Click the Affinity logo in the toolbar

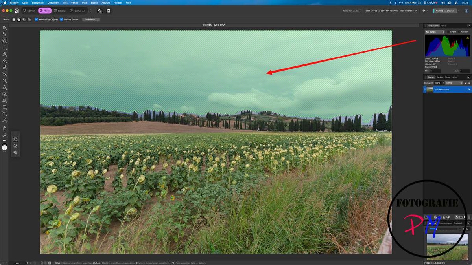[x=17, y=11]
